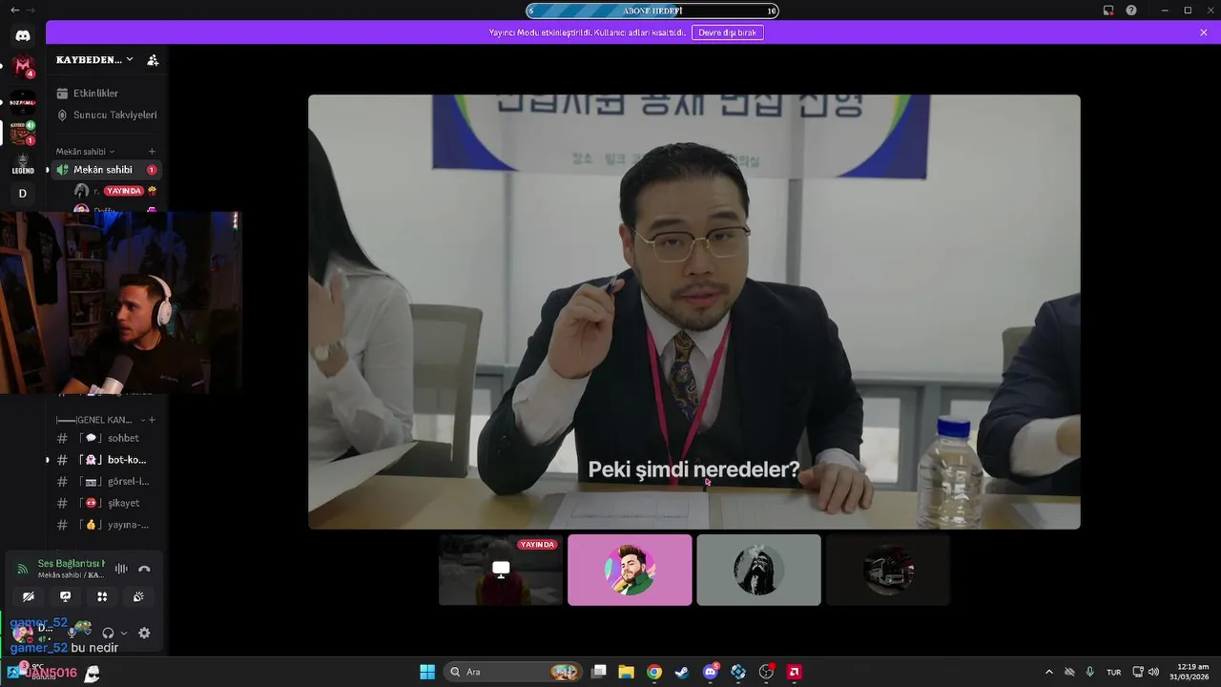Open Discord help question mark icon

pos(1131,10)
